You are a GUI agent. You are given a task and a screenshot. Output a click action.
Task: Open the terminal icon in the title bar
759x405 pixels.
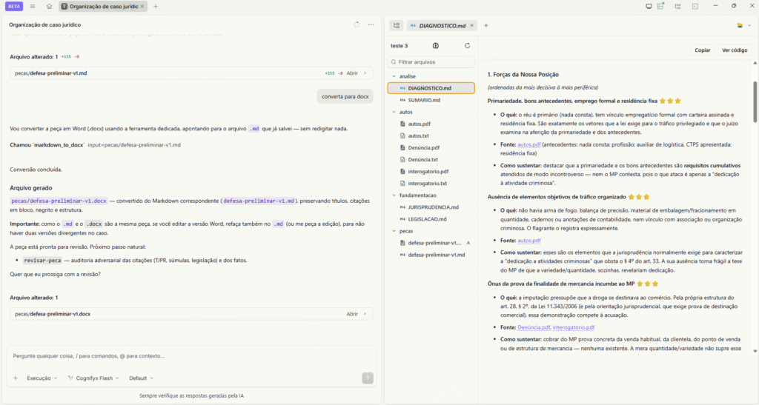[x=695, y=6]
